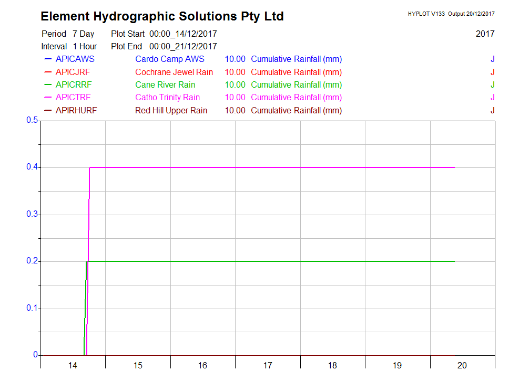The height and width of the screenshot is (381, 509).
Task: Click the day 17 label on time axis
Action: pyautogui.click(x=268, y=365)
